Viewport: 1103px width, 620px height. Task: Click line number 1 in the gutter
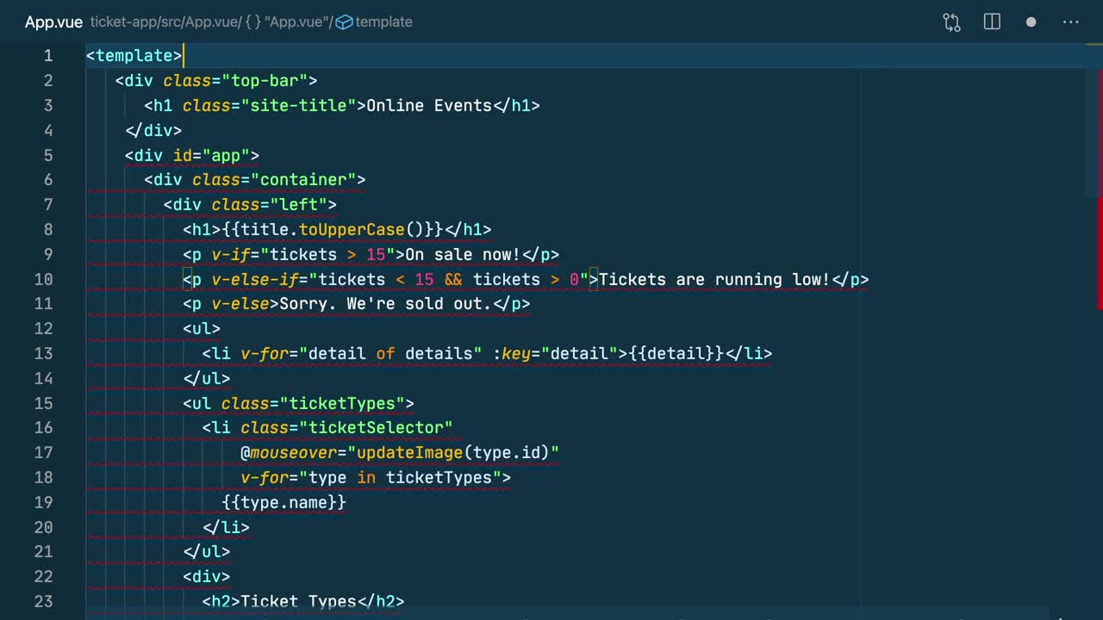click(48, 56)
